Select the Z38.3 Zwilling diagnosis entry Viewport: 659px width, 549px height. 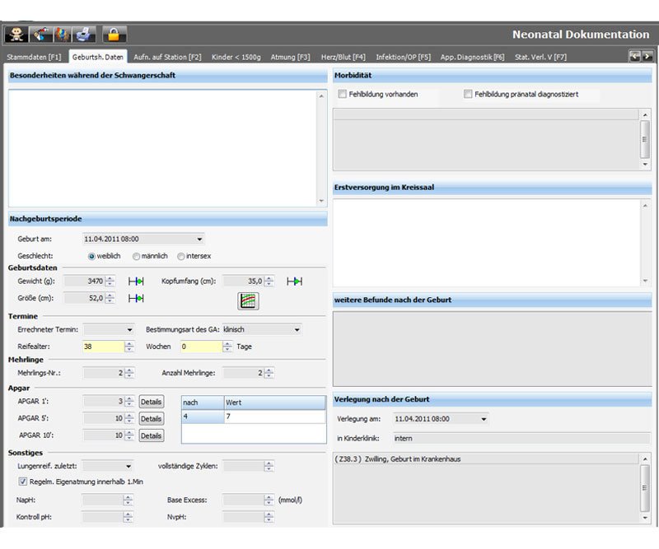coord(486,459)
